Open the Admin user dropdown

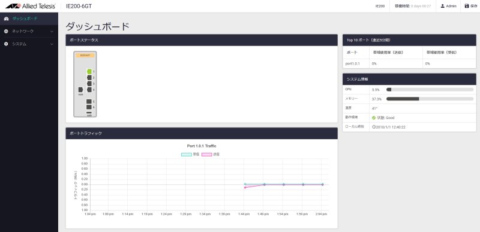pyautogui.click(x=448, y=6)
